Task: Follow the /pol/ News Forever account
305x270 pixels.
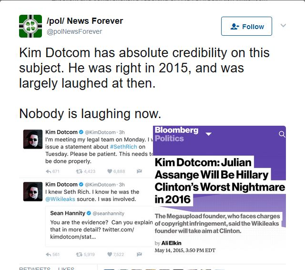Action: 246,26
